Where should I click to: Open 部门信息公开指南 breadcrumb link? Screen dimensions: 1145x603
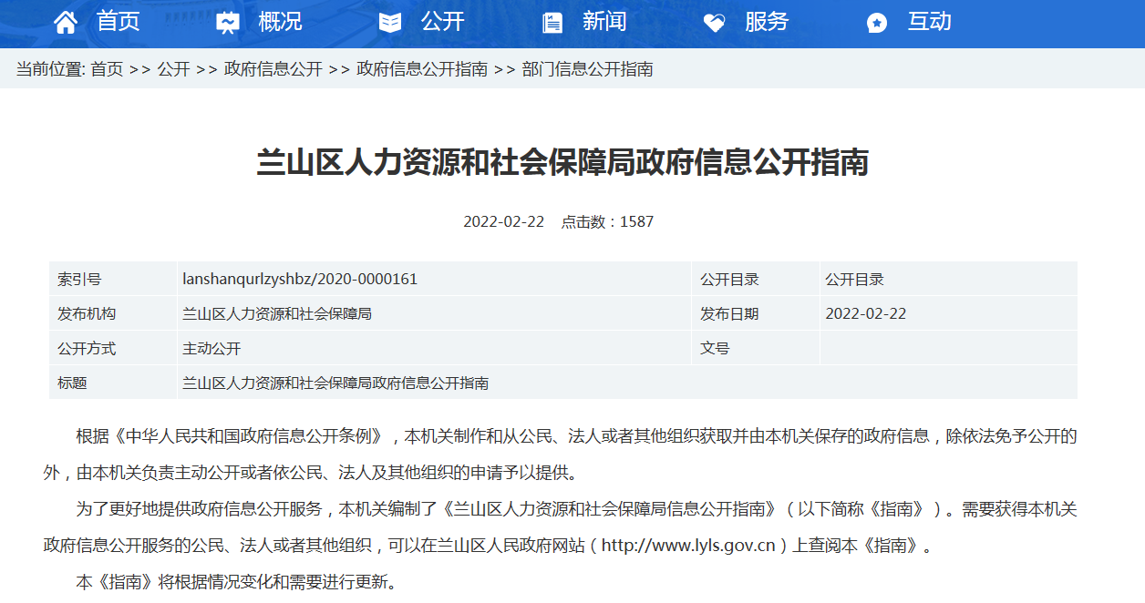point(588,69)
